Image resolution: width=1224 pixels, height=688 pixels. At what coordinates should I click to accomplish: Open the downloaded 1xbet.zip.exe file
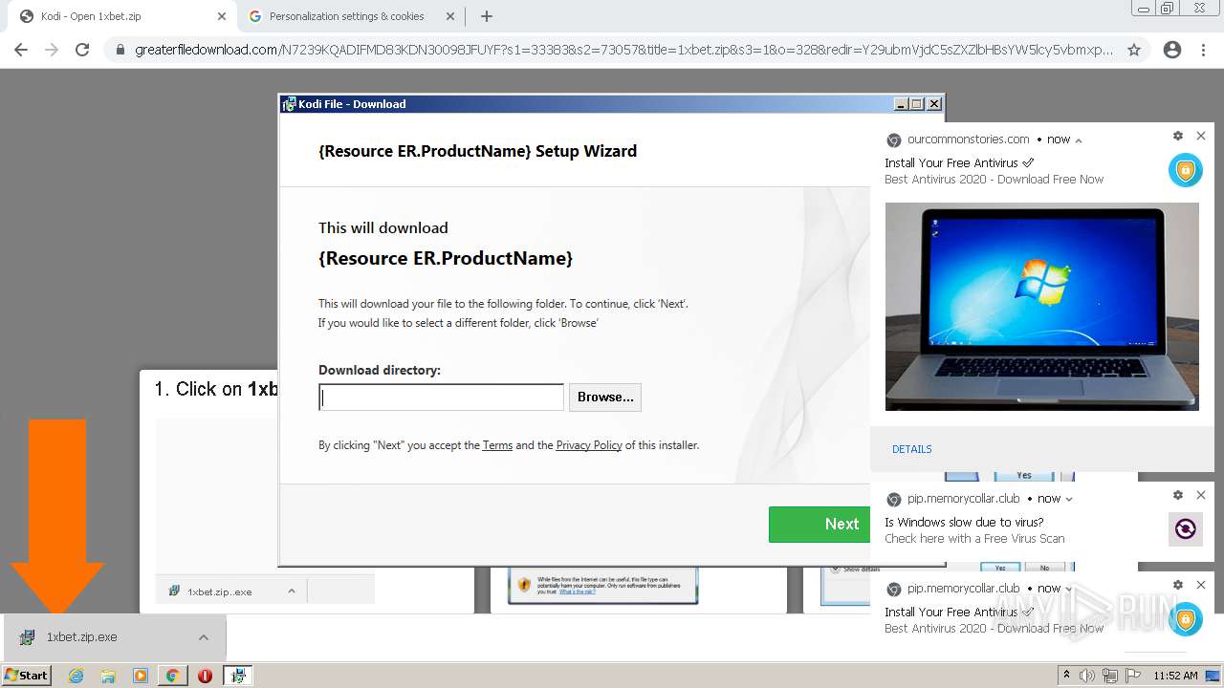(81, 637)
